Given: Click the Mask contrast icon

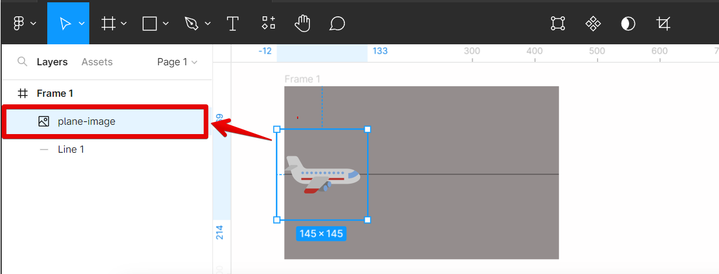Looking at the screenshot, I should point(628,23).
